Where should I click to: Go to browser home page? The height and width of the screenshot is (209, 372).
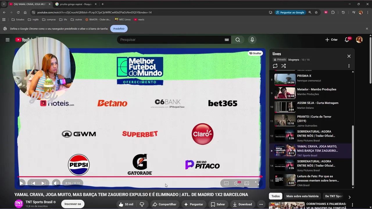pyautogui.click(x=25, y=12)
